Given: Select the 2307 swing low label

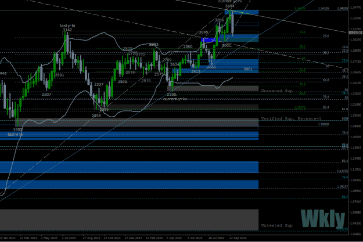Looking at the screenshot, I should tap(46, 95).
